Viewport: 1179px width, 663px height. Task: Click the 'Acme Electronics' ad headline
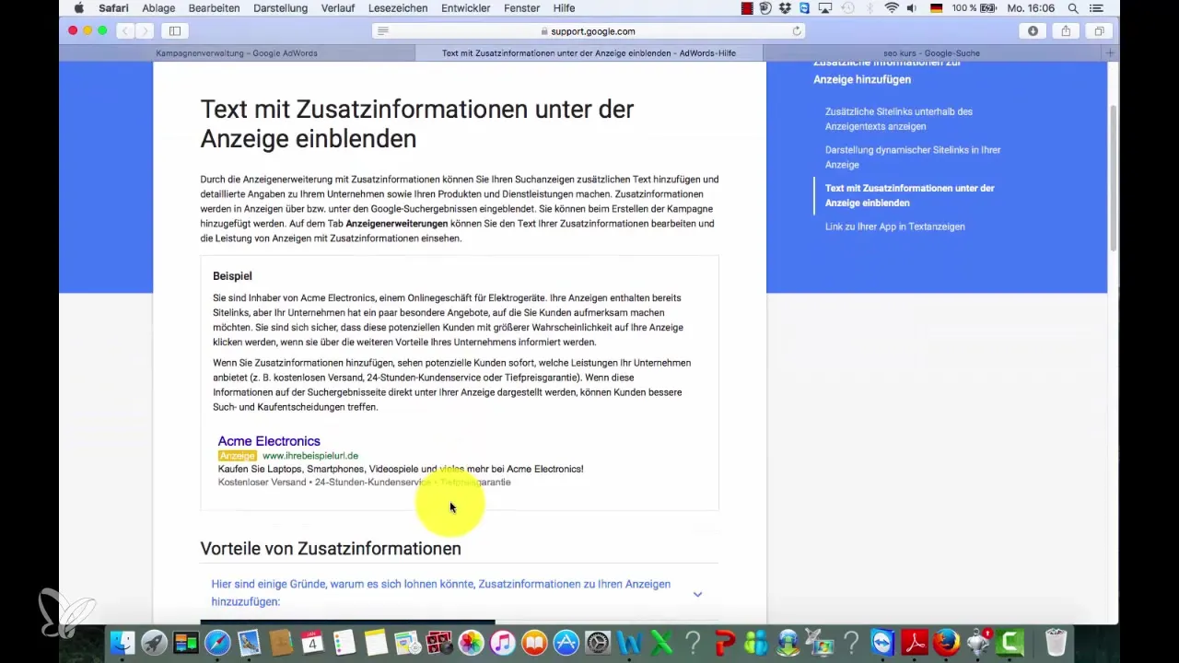tap(269, 441)
